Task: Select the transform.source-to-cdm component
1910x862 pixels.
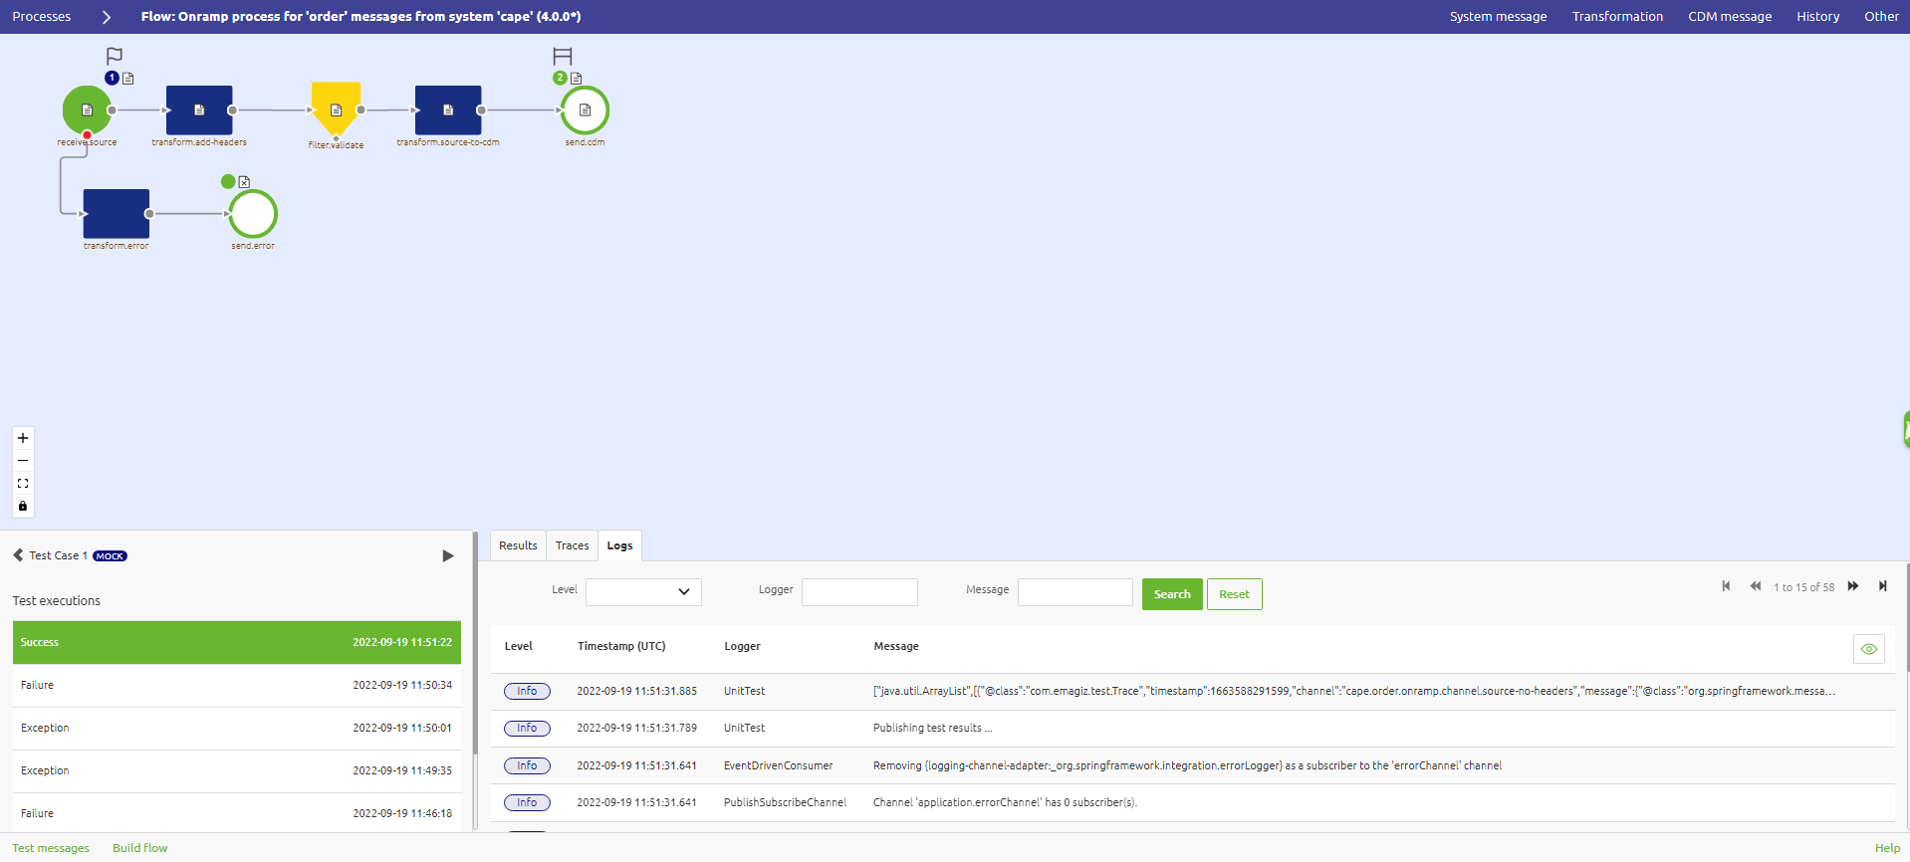Action: tap(448, 109)
